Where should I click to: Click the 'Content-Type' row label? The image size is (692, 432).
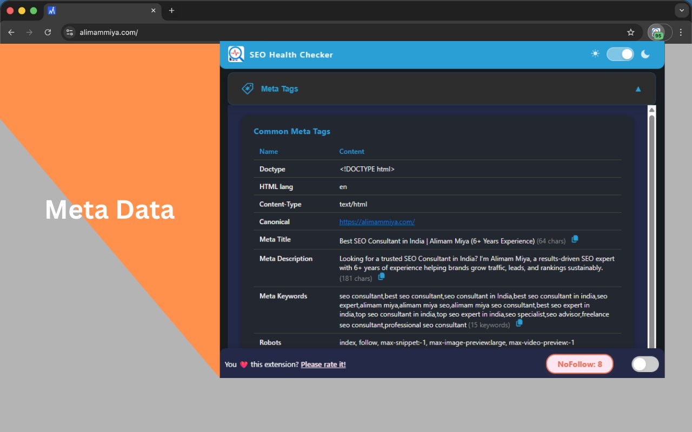pos(281,204)
